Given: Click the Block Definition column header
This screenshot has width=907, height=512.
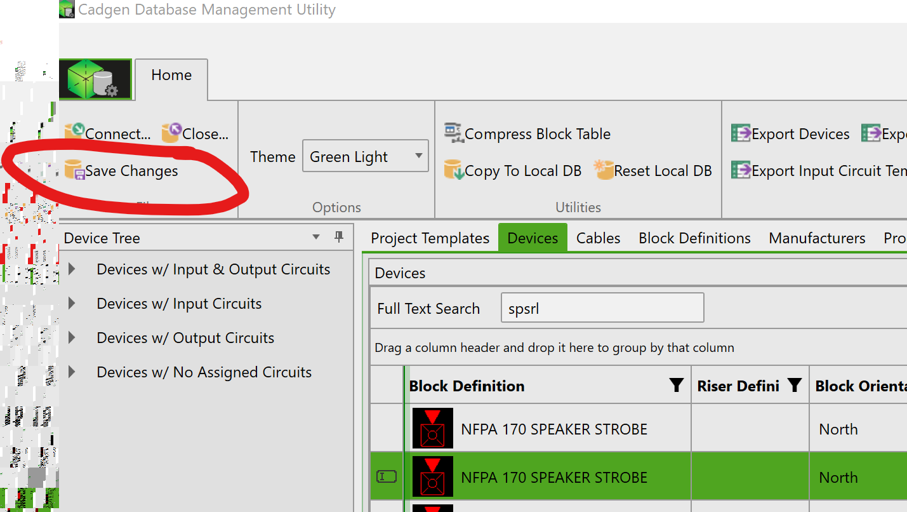Looking at the screenshot, I should pyautogui.click(x=547, y=385).
